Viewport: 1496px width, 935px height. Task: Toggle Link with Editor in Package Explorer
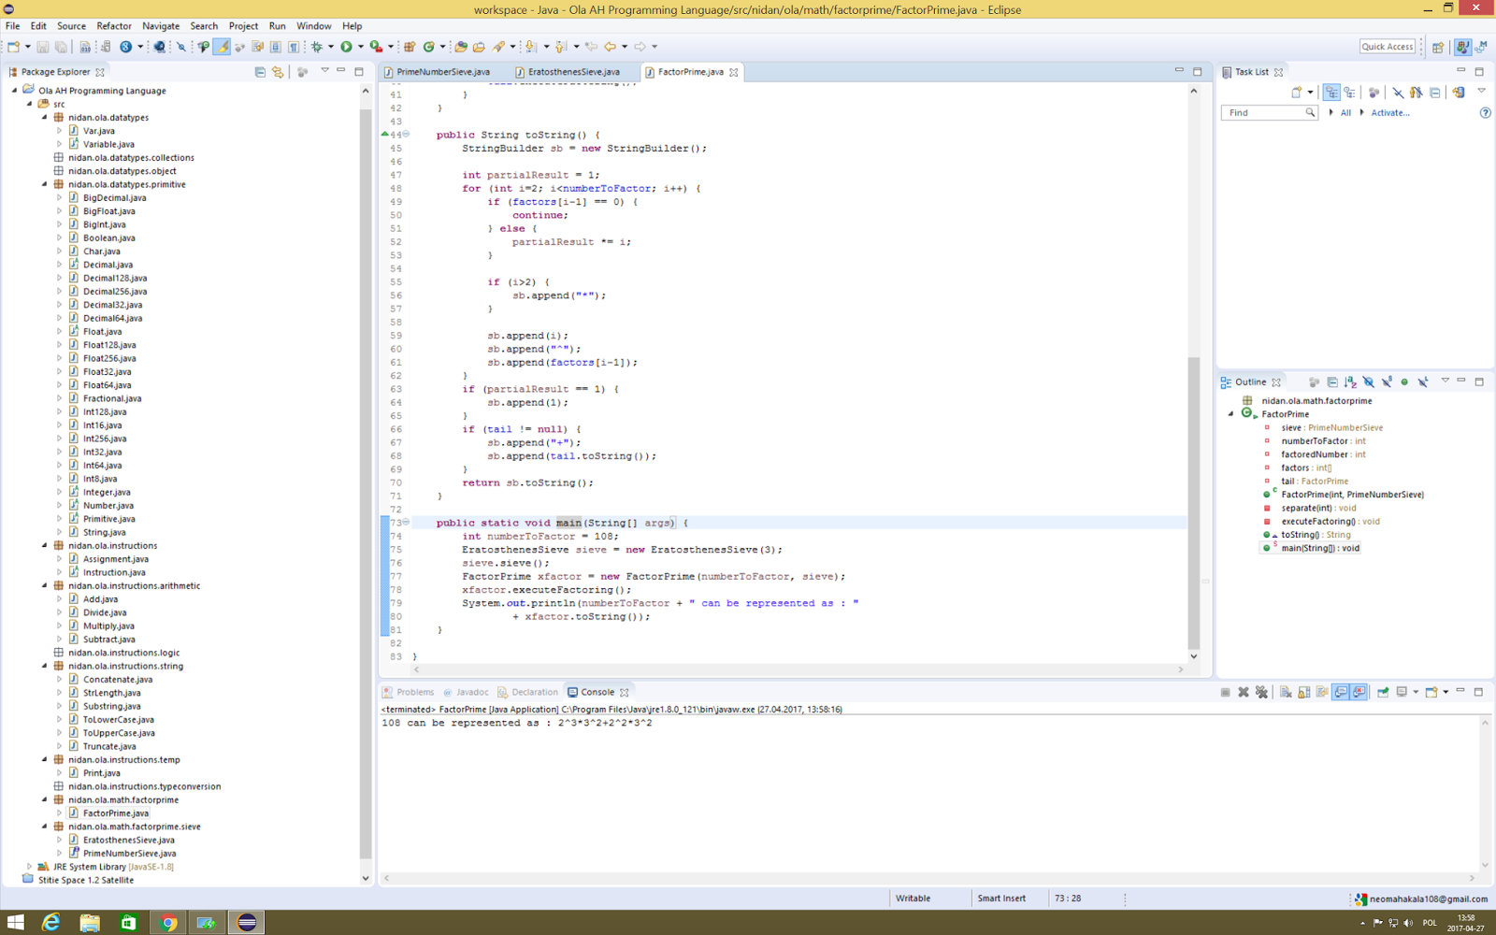[278, 72]
